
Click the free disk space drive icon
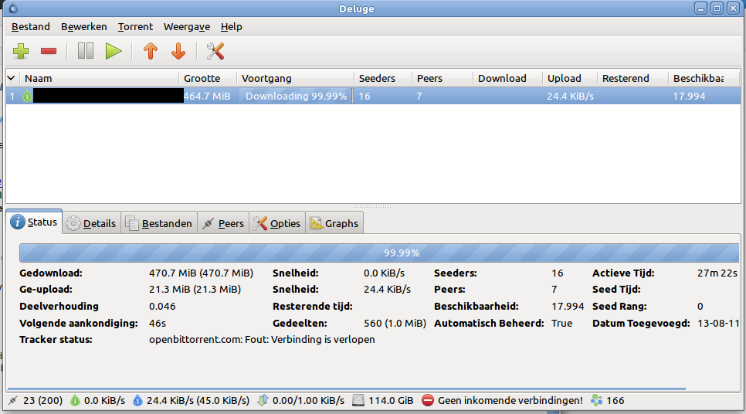pyautogui.click(x=358, y=401)
